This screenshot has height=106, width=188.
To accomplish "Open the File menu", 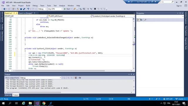I will pyautogui.click(x=3, y=6).
